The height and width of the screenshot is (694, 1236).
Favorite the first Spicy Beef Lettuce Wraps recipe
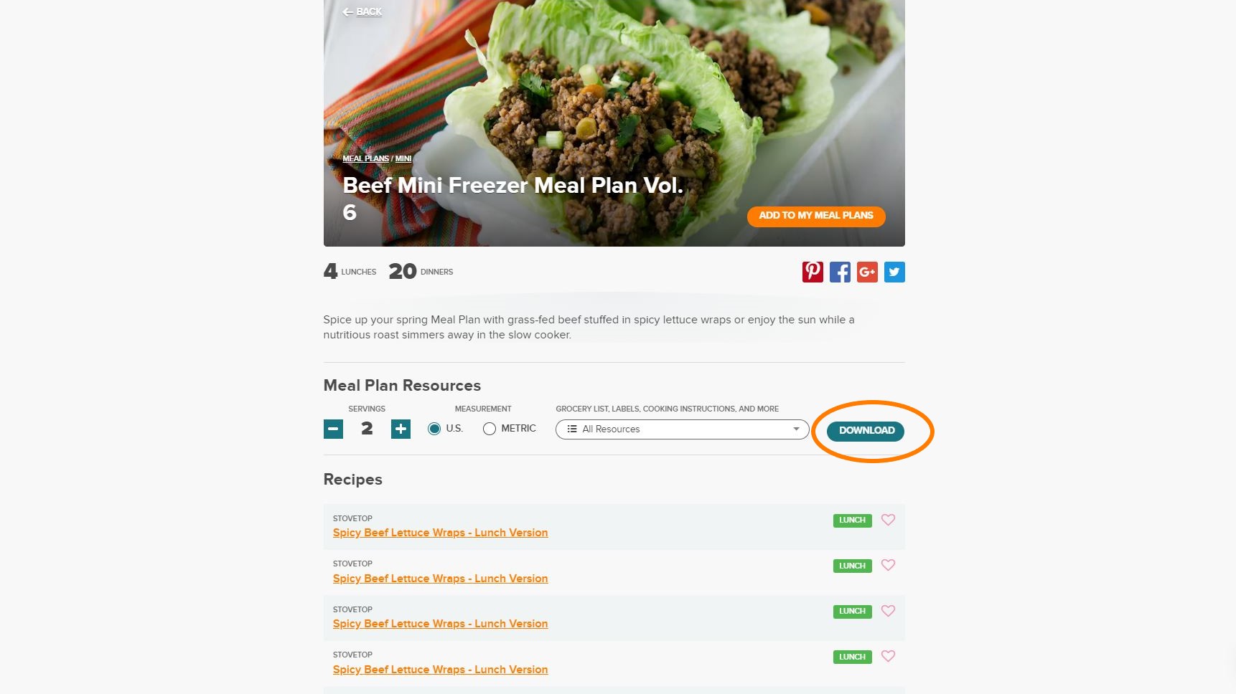[x=888, y=520]
